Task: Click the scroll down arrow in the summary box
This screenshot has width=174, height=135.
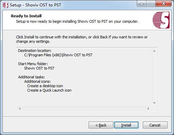Action: coord(154,103)
